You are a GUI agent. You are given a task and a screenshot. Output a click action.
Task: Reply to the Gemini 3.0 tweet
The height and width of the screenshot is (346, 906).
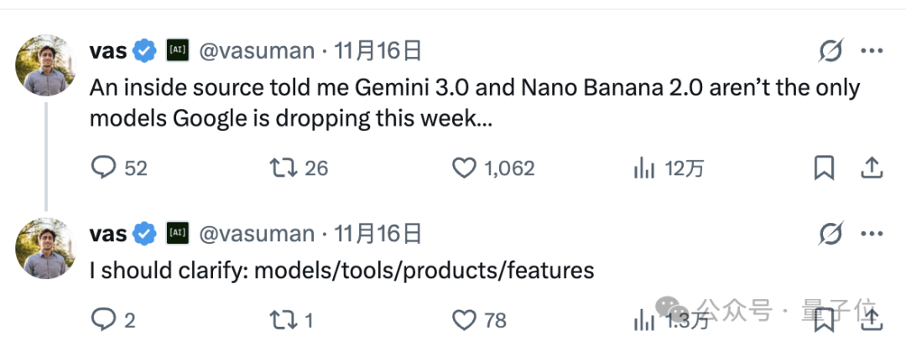[x=102, y=168]
